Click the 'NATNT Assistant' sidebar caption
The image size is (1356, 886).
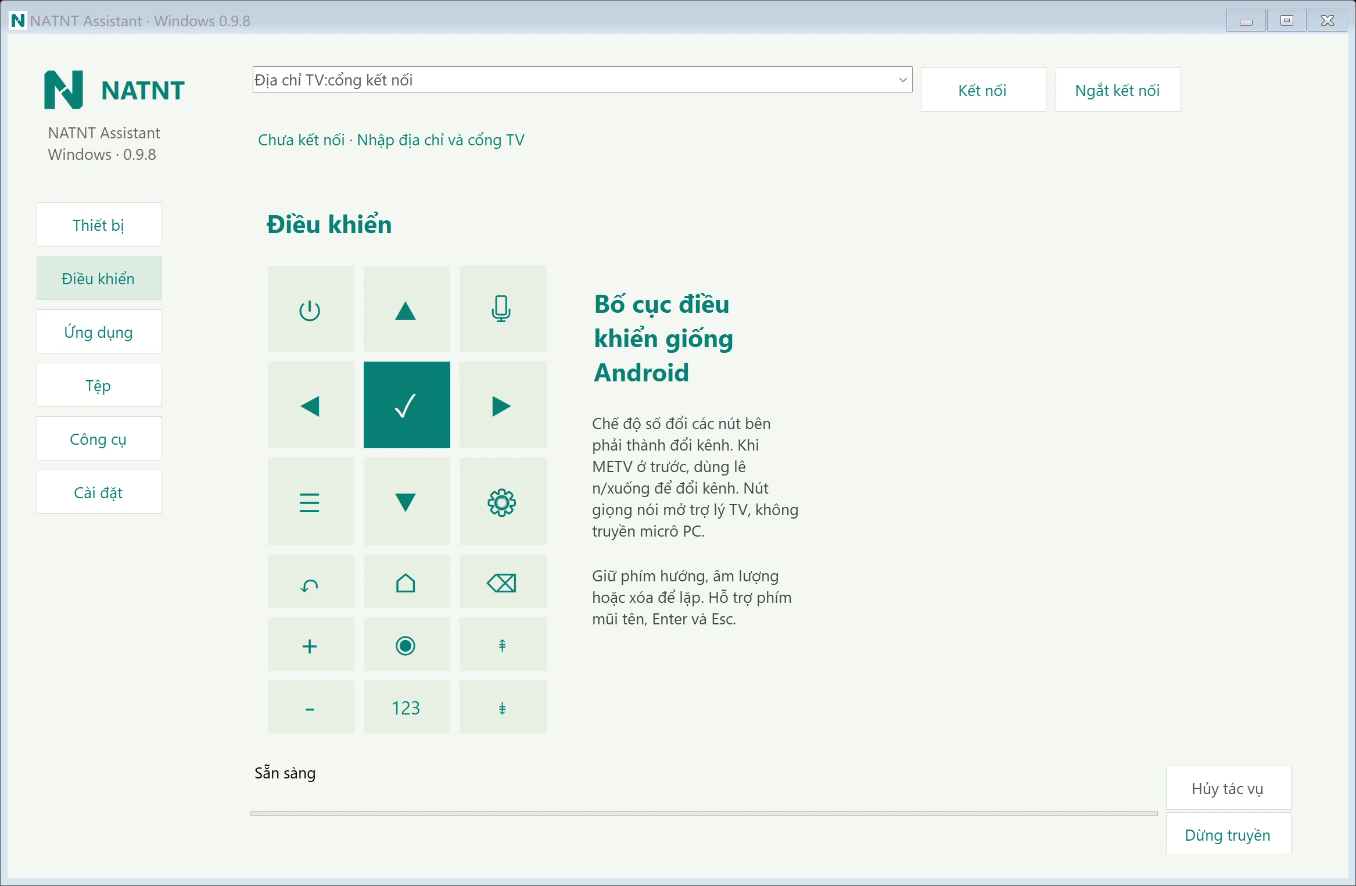pos(104,133)
